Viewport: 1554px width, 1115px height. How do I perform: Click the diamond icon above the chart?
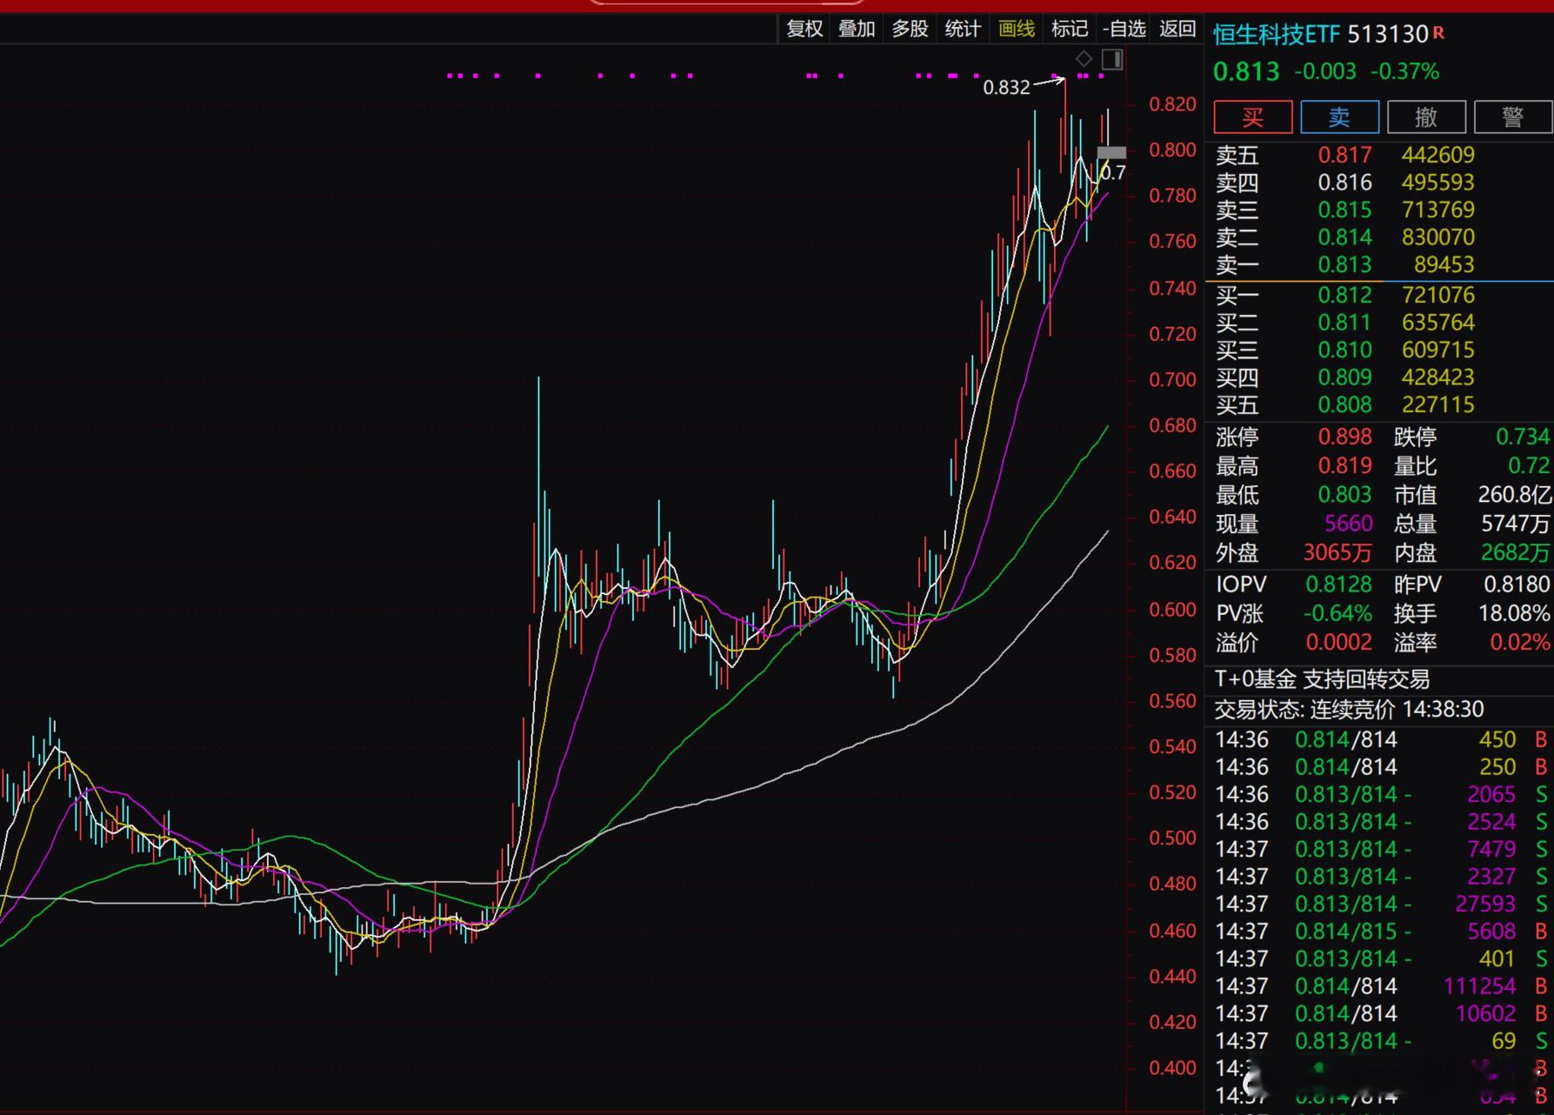coord(1084,59)
